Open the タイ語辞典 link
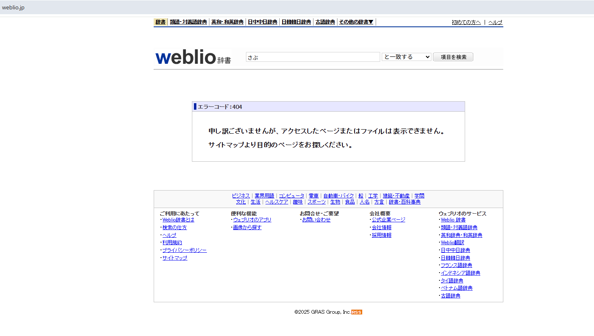Screen dimensions: 594x336 [x=452, y=281]
